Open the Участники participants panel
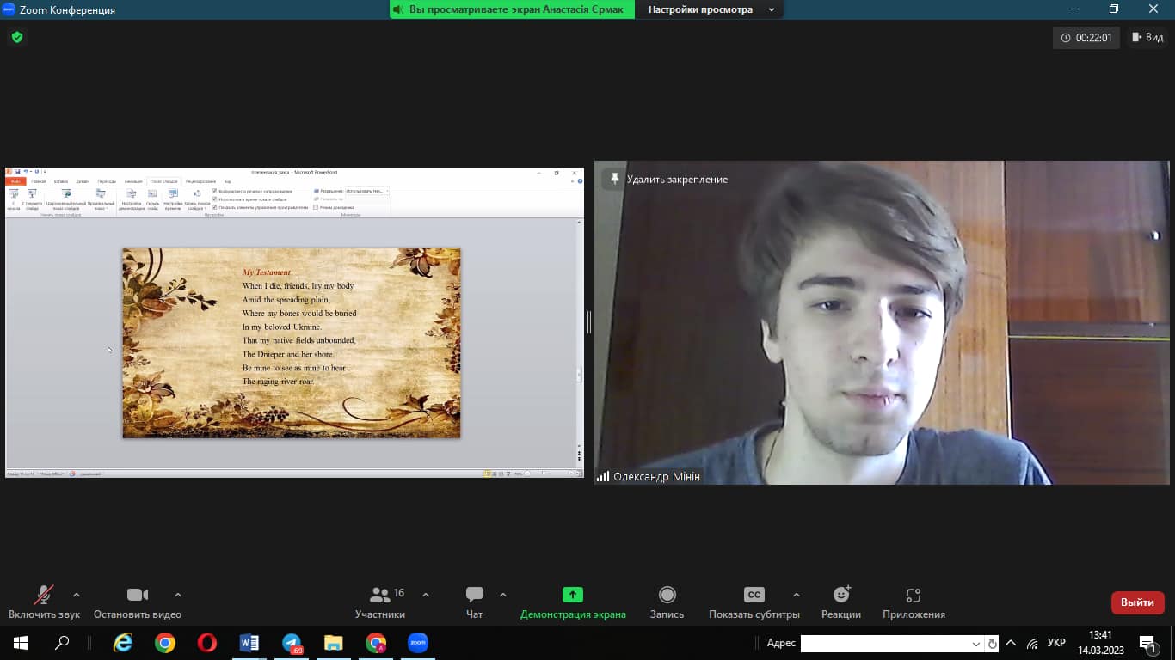This screenshot has width=1175, height=660. pos(380,602)
